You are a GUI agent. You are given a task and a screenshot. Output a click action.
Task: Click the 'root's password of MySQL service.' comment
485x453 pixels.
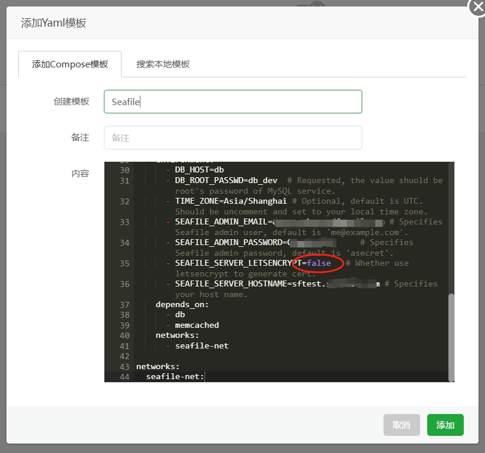click(255, 191)
